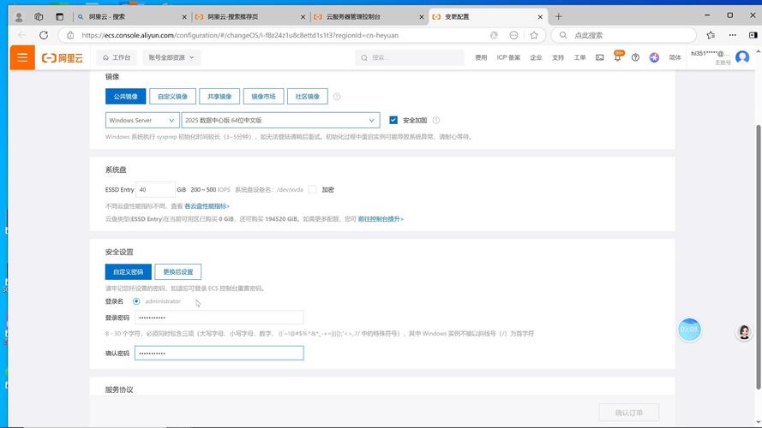This screenshot has height=428, width=762.
Task: Click 确认订单 button
Action: (629, 413)
